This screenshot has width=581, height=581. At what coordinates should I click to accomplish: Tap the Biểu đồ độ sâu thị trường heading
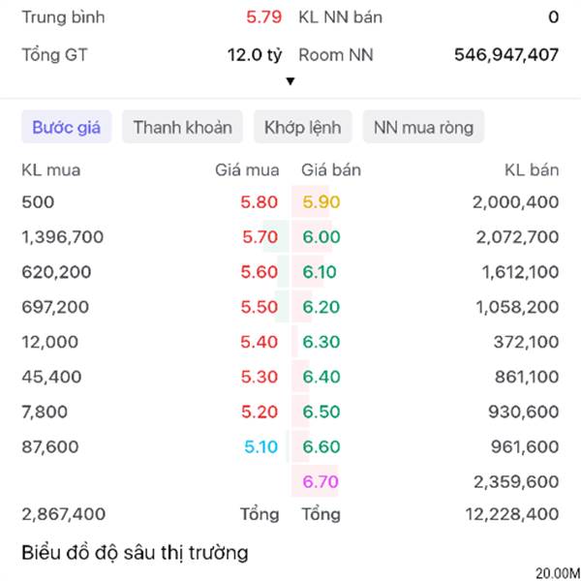coord(135,553)
